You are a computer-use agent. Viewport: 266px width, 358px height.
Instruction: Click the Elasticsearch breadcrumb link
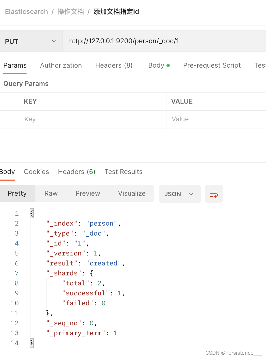coord(27,12)
